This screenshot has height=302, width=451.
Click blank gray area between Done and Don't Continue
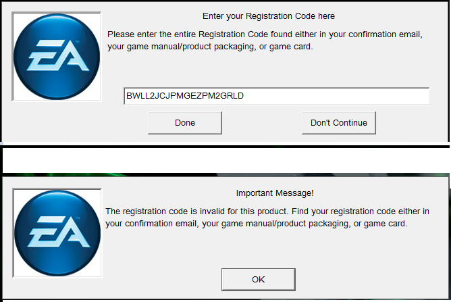tap(262, 123)
